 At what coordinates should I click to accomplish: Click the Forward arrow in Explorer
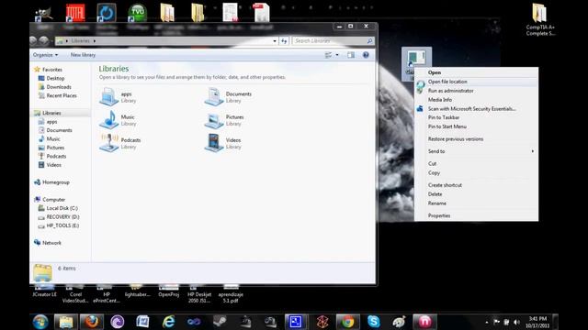[43, 40]
